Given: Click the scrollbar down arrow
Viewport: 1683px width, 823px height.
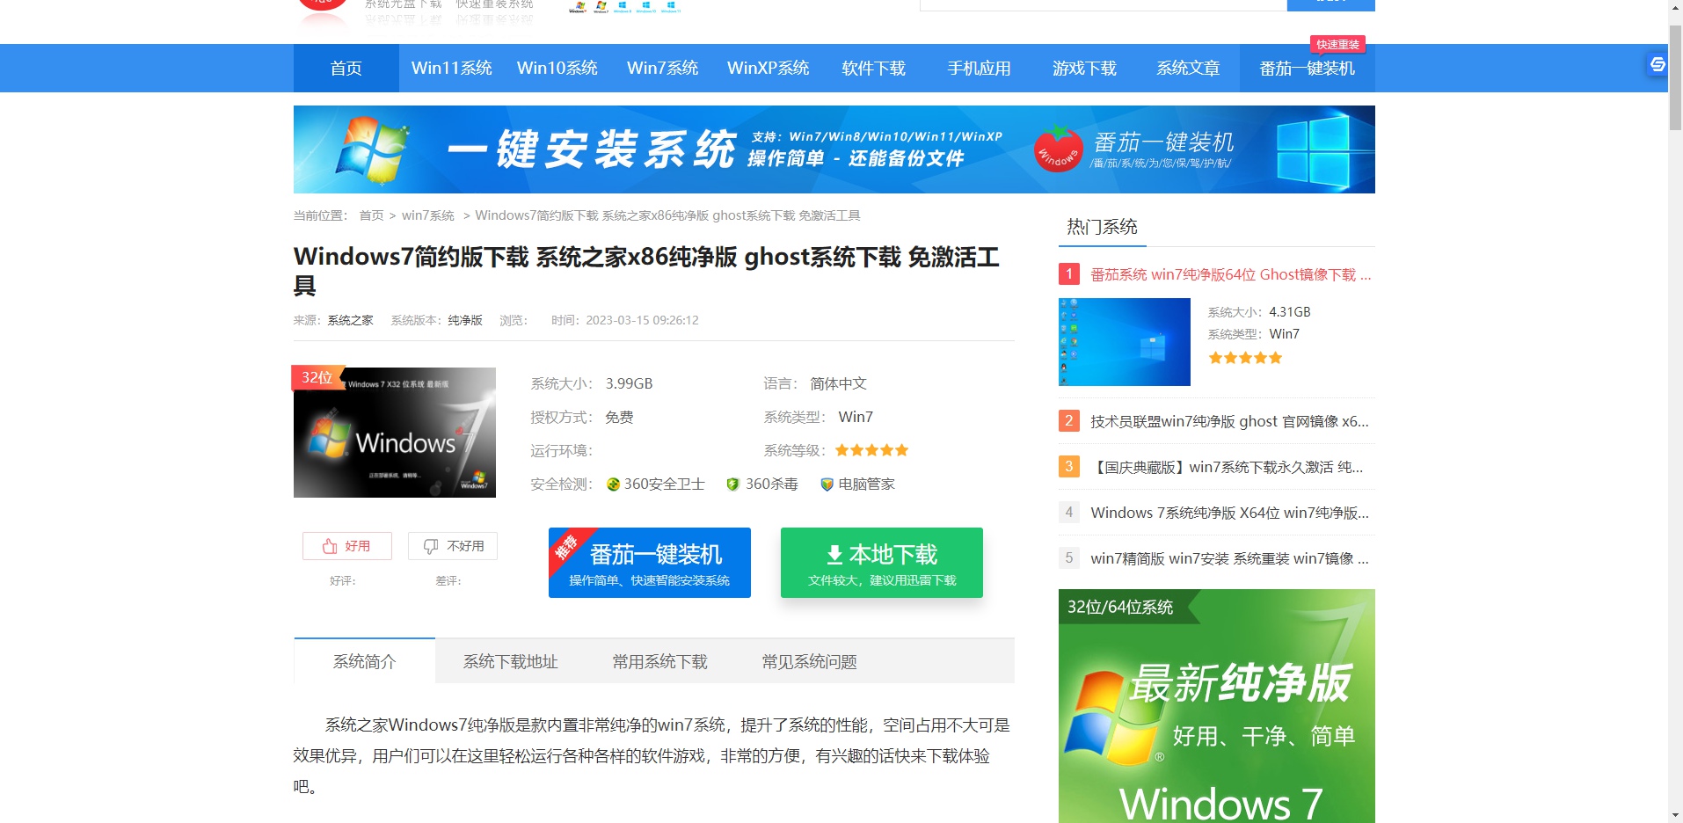Looking at the screenshot, I should [1675, 814].
